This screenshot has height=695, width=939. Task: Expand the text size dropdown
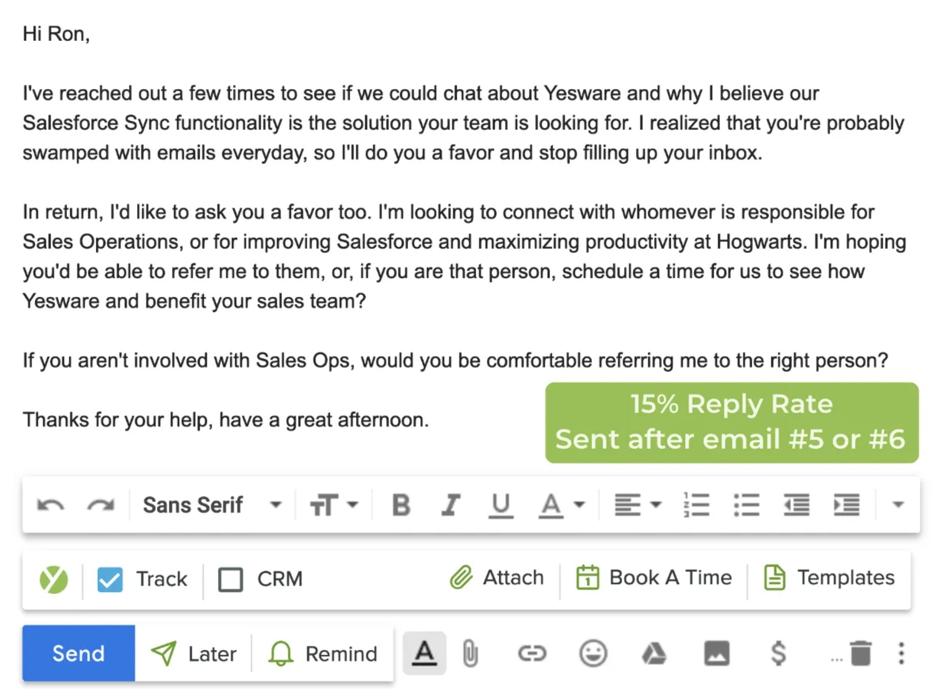click(x=333, y=505)
